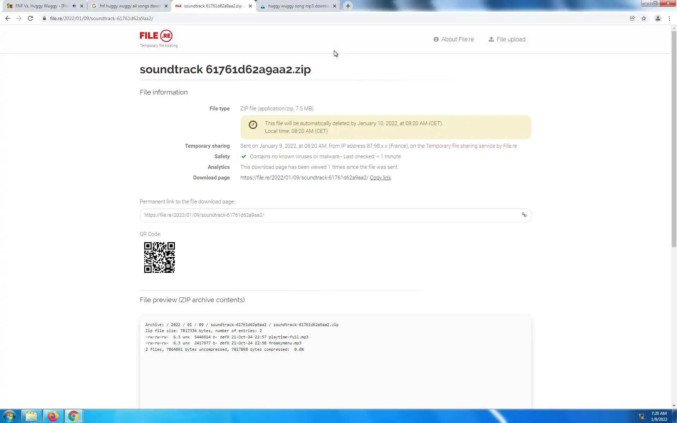The width and height of the screenshot is (677, 423).
Task: Click the File upload link
Action: 507,39
